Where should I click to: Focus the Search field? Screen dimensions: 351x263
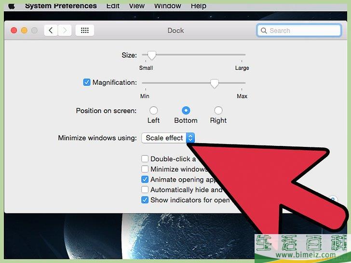point(299,30)
